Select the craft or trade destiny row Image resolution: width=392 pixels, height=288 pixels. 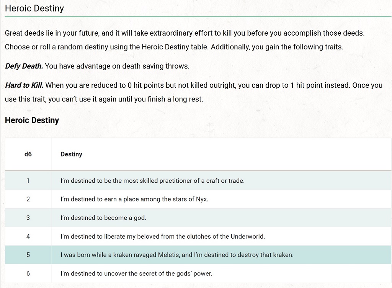tap(198, 181)
